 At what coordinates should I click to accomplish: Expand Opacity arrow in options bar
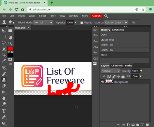pos(76,23)
